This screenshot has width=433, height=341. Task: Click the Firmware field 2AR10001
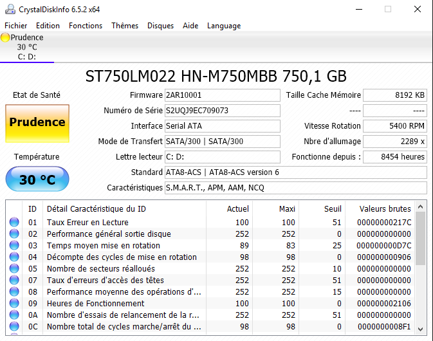[223, 95]
